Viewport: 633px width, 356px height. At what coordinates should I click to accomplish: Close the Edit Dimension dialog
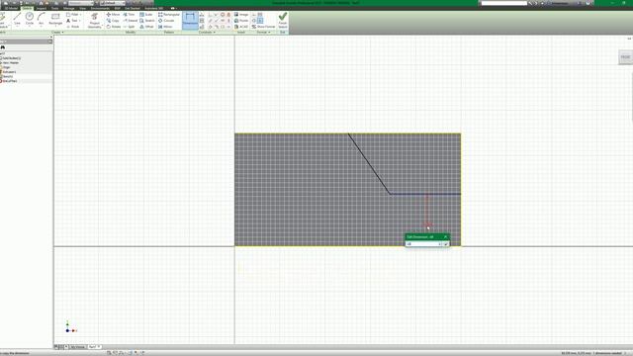(x=445, y=237)
